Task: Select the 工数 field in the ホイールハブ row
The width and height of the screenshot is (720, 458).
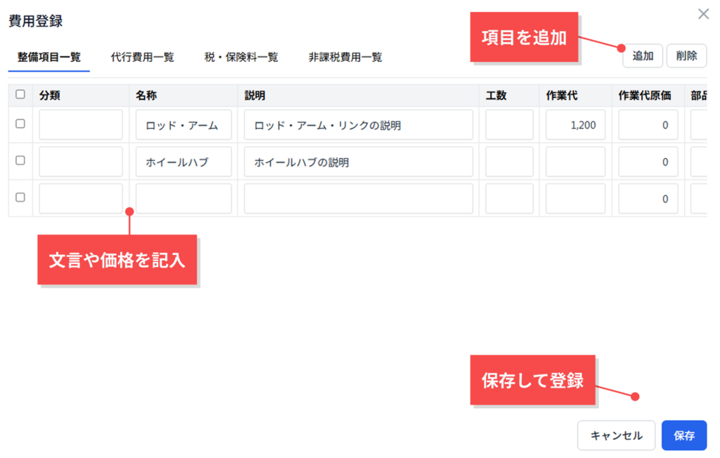Action: point(509,162)
